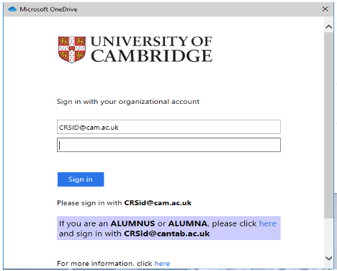Click the blue Sign in button
337x271 pixels.
tap(81, 179)
